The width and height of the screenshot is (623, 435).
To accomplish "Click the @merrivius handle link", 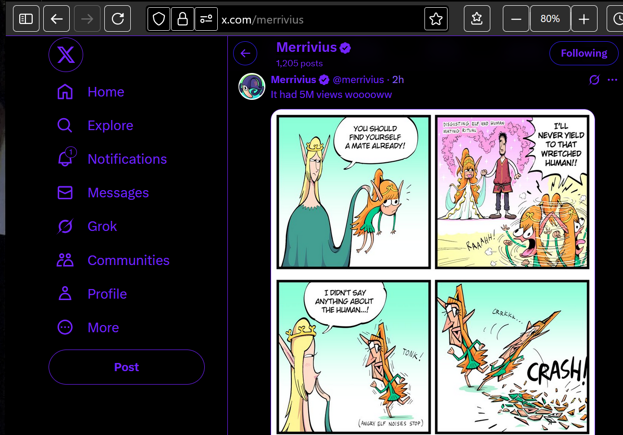I will 359,80.
